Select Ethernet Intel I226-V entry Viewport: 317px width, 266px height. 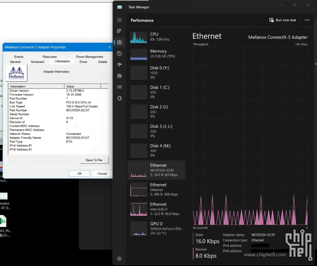coord(157,209)
